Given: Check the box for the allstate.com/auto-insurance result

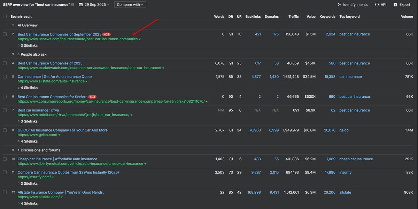Looking at the screenshot, I should (5, 77).
